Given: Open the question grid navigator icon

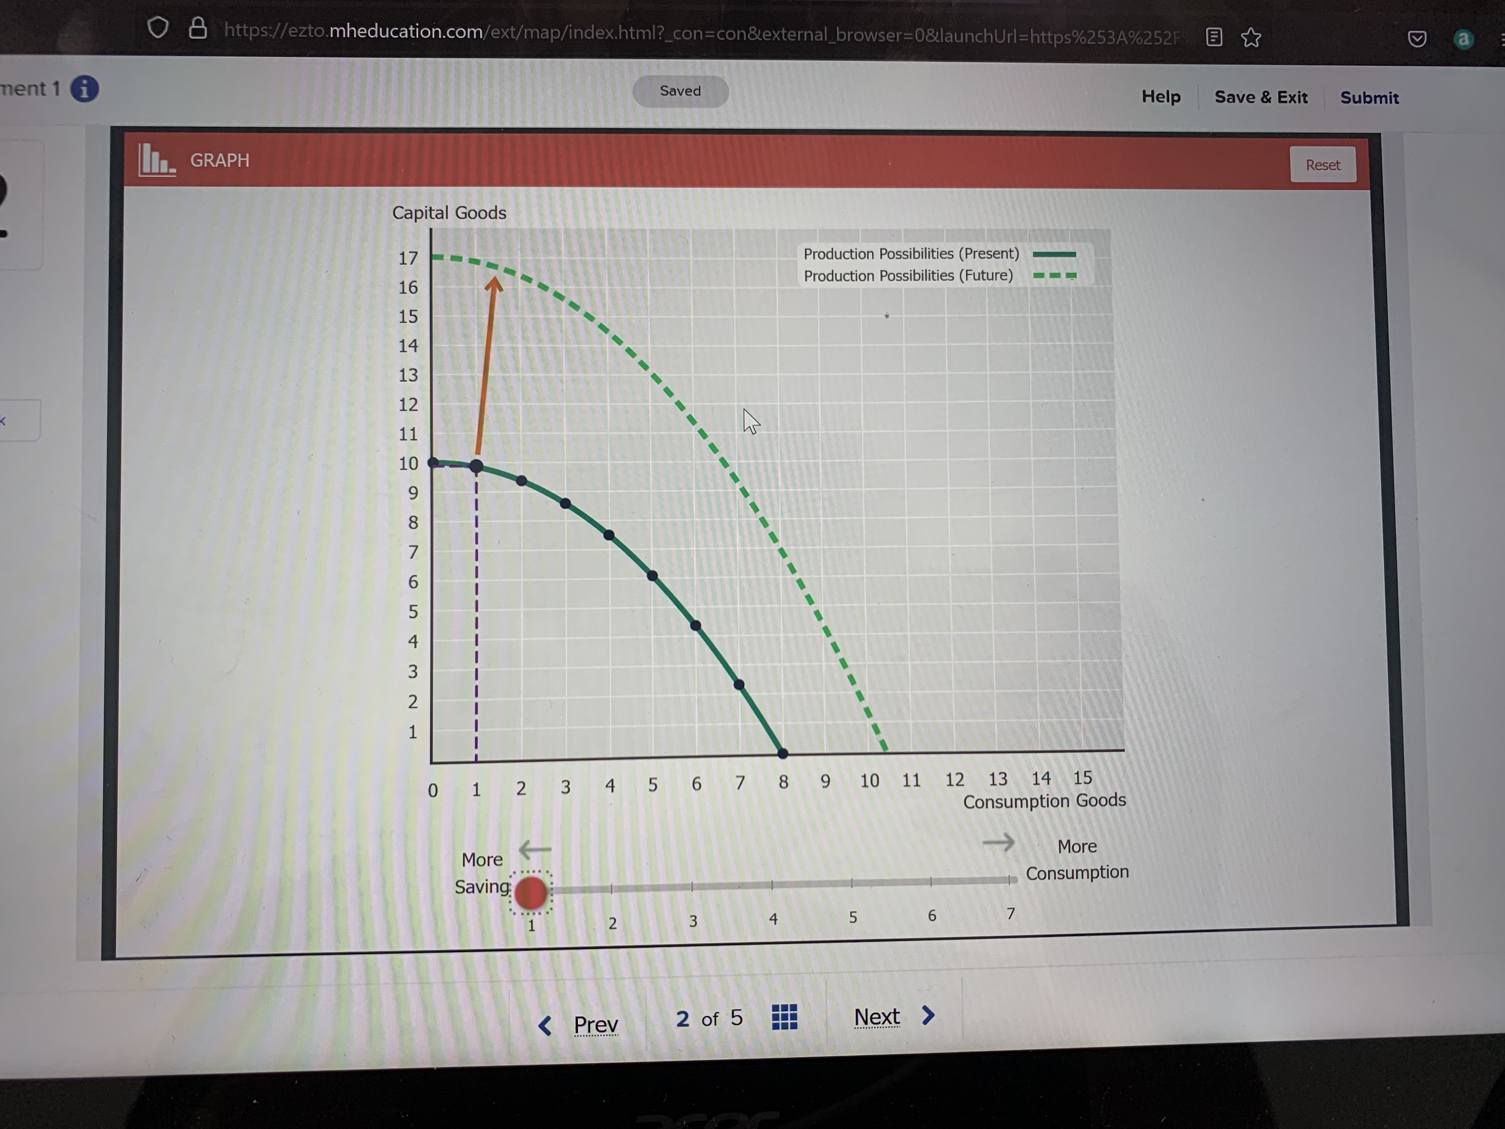Looking at the screenshot, I should (x=784, y=1017).
